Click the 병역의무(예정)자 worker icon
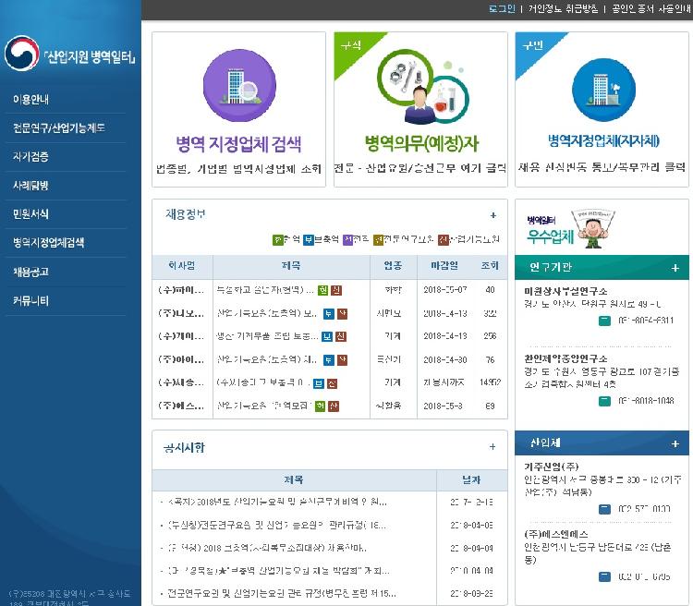The image size is (693, 606). click(420, 85)
